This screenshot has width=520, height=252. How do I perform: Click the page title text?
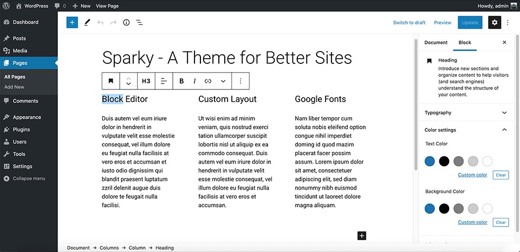tap(227, 57)
